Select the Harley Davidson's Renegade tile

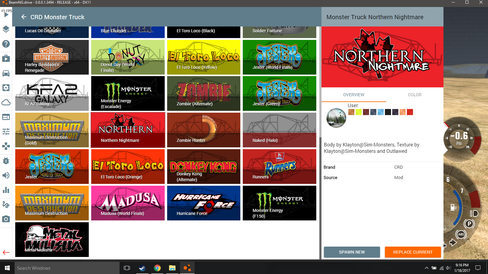pyautogui.click(x=52, y=57)
